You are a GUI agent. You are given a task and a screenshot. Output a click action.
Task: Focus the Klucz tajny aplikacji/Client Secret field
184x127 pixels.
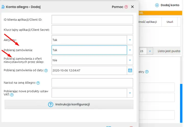tap(92, 30)
